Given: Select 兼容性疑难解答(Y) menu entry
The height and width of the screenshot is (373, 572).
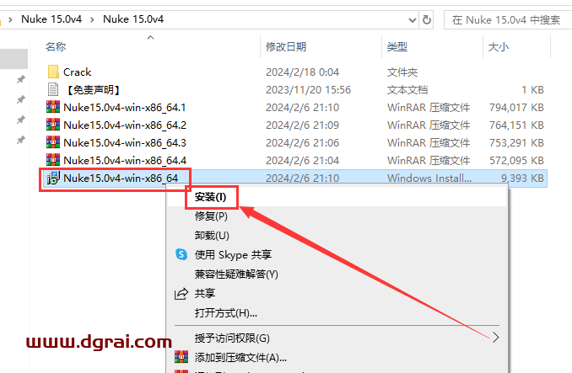Looking at the screenshot, I should coord(236,274).
